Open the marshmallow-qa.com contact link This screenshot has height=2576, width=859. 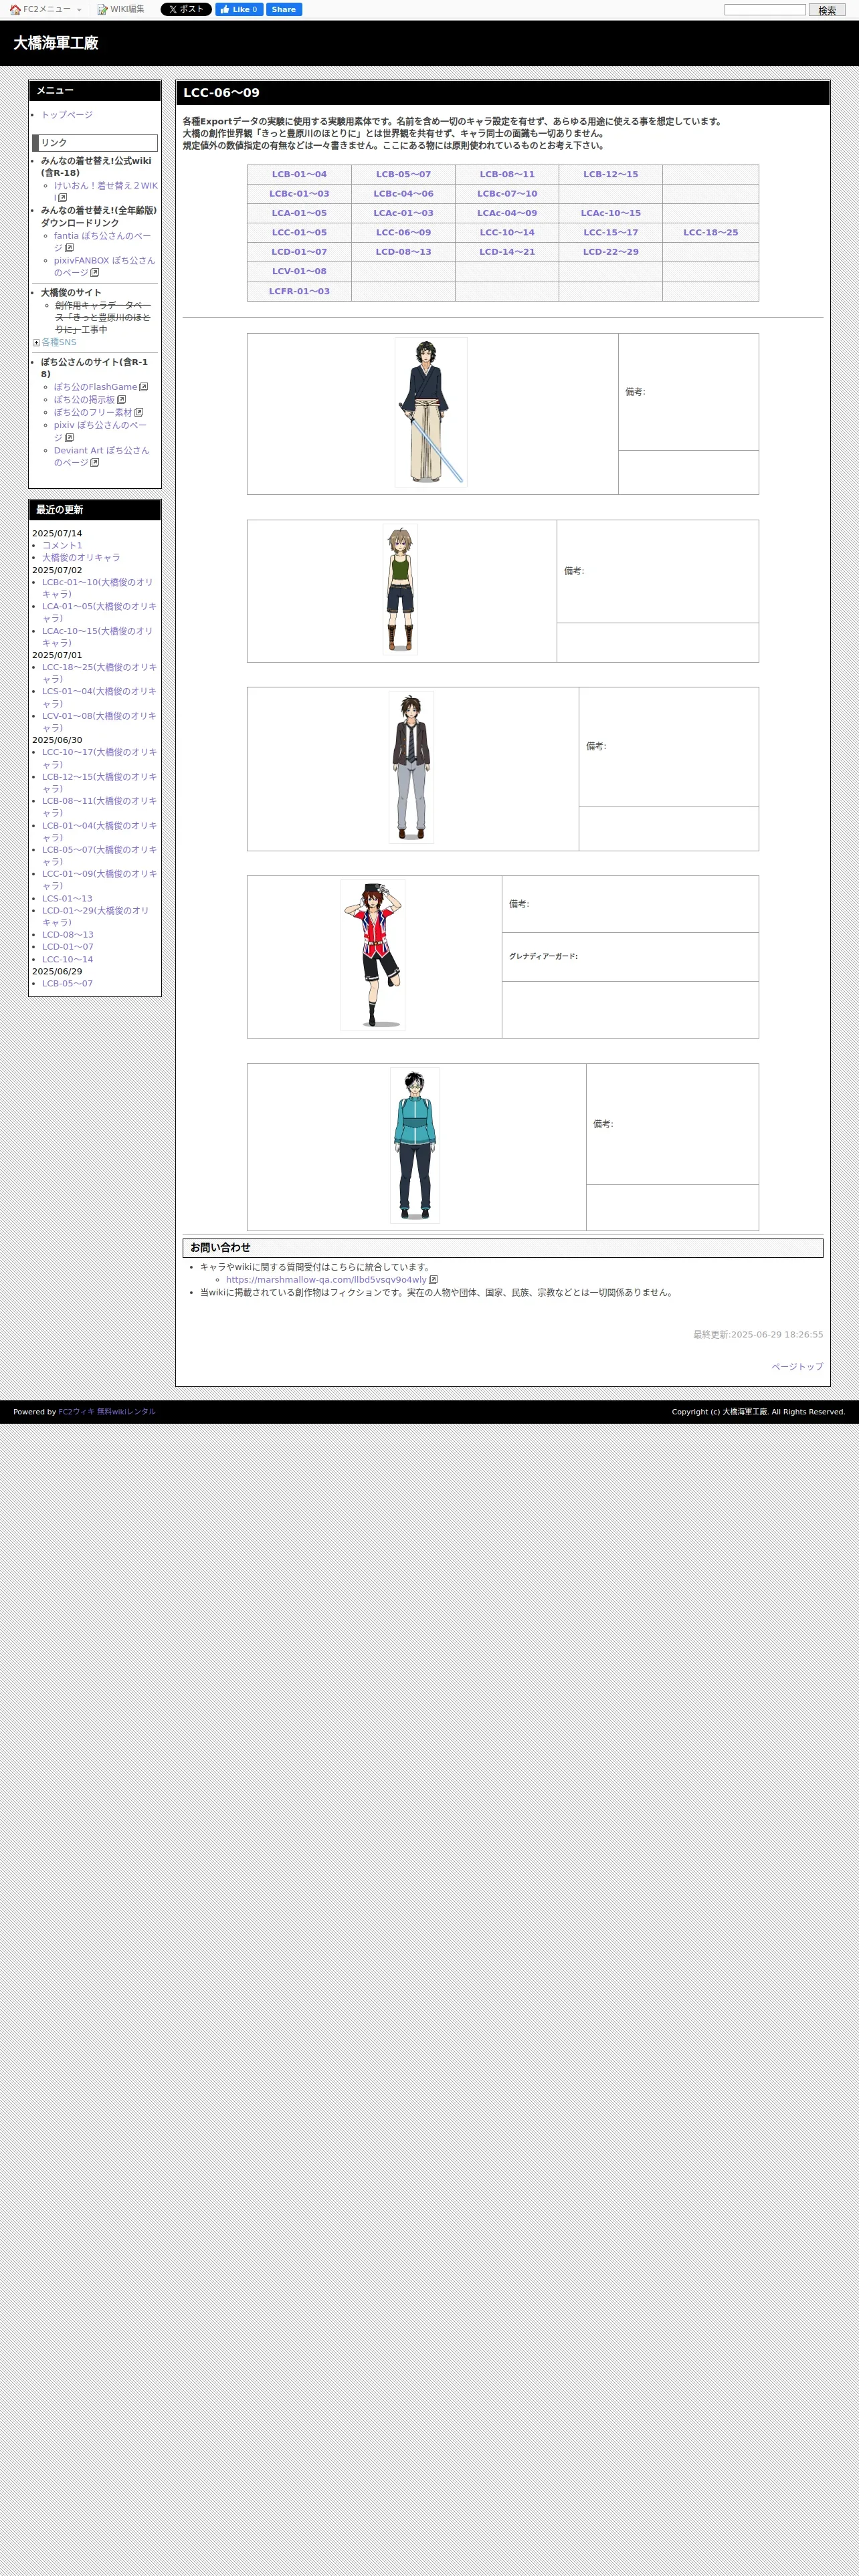[x=326, y=1280]
